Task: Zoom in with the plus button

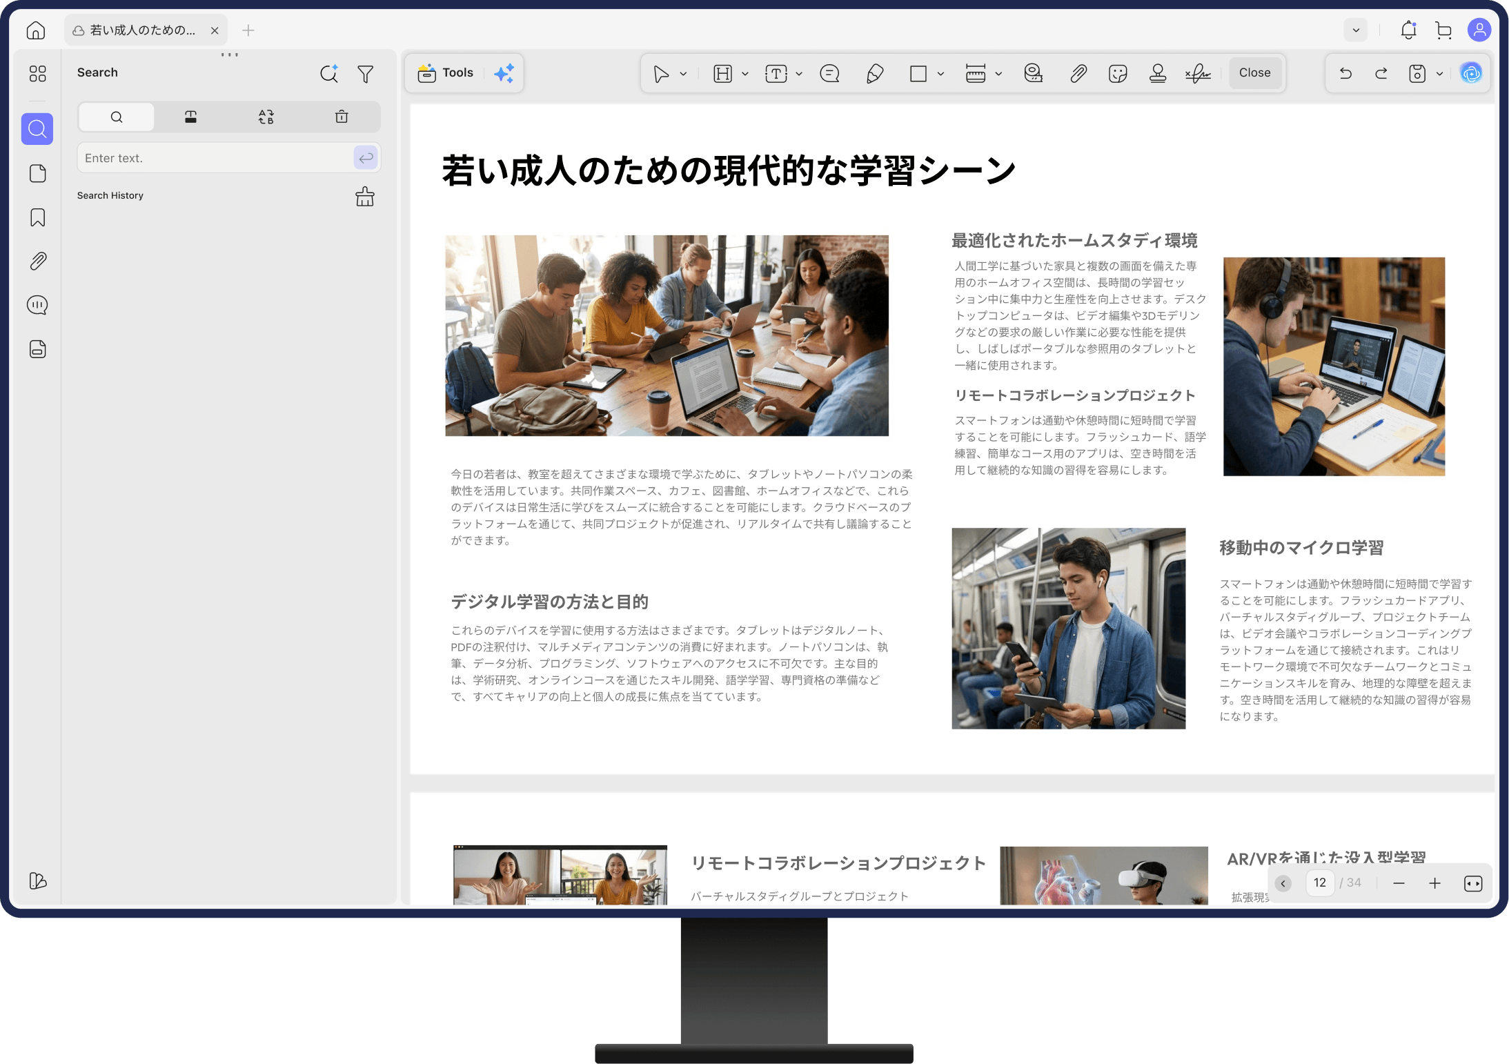Action: click(1434, 883)
